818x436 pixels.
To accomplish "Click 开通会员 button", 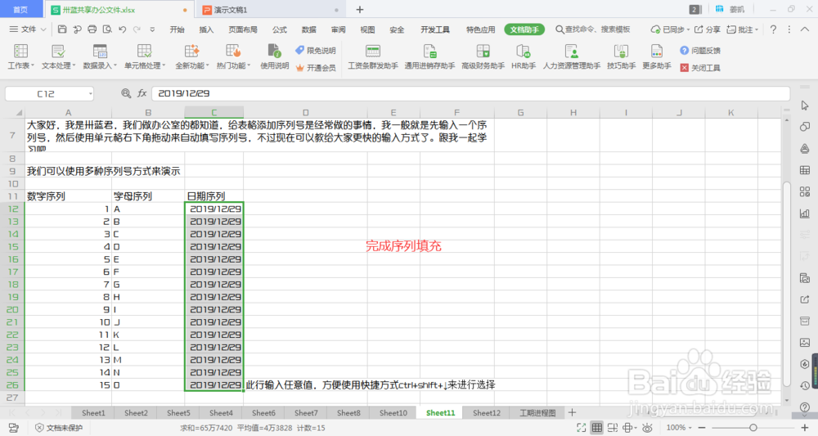I will click(316, 68).
